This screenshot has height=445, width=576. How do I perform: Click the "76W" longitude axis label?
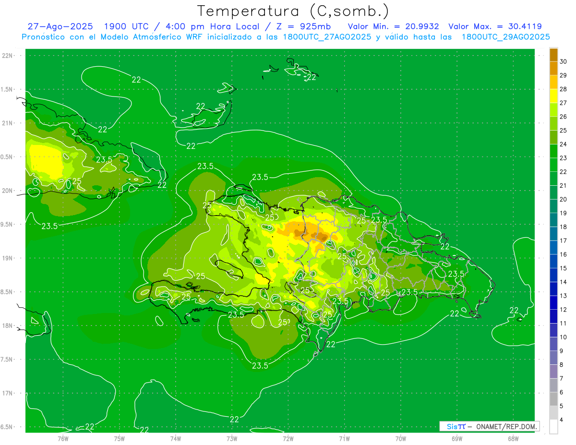coord(63,438)
